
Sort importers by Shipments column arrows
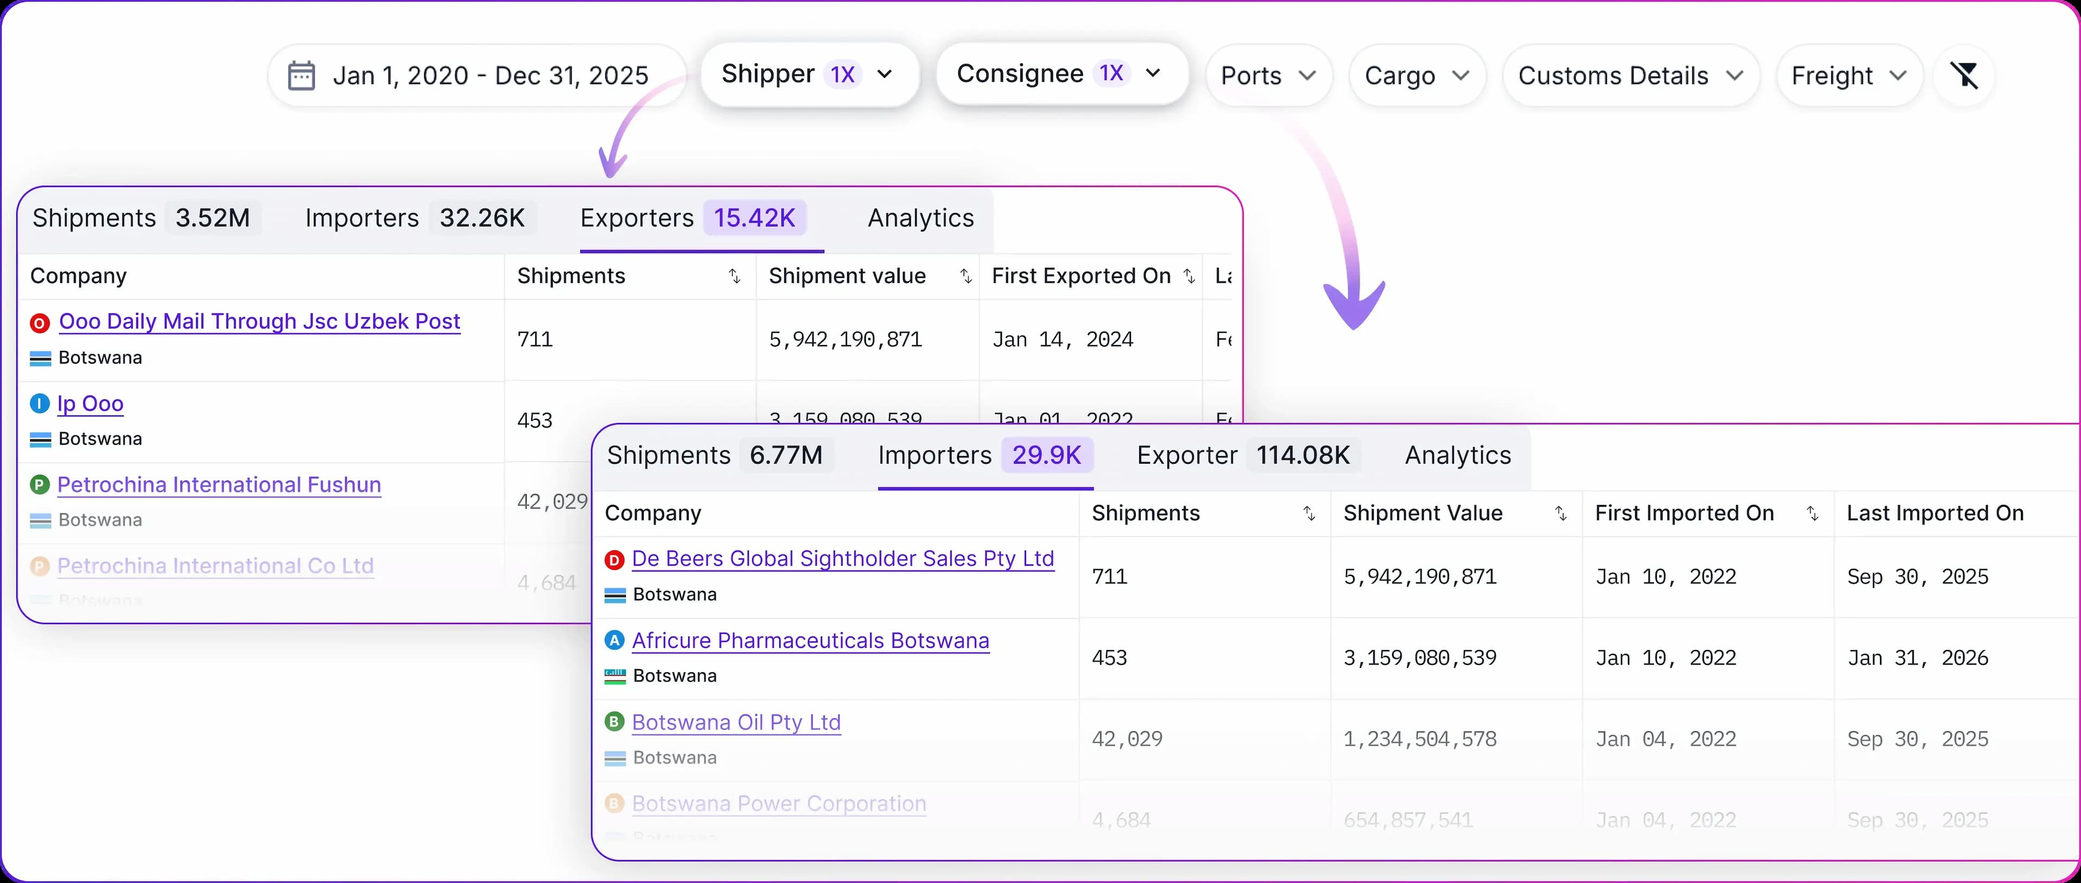tap(1309, 514)
